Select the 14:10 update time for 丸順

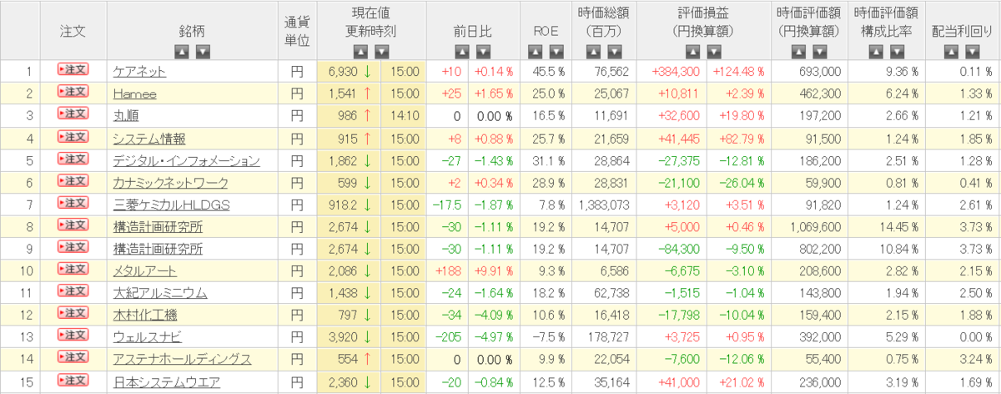[405, 116]
